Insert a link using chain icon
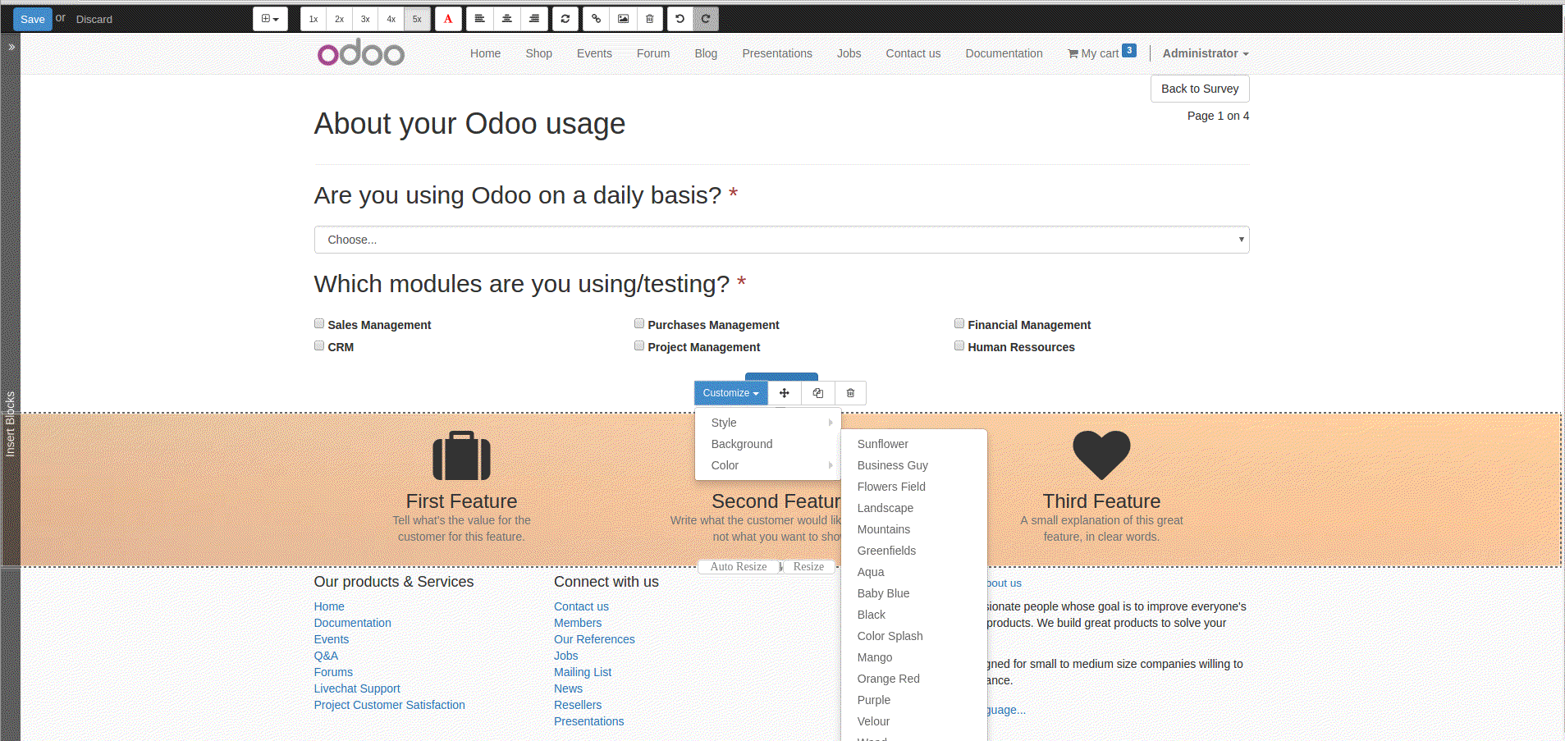 click(x=597, y=19)
